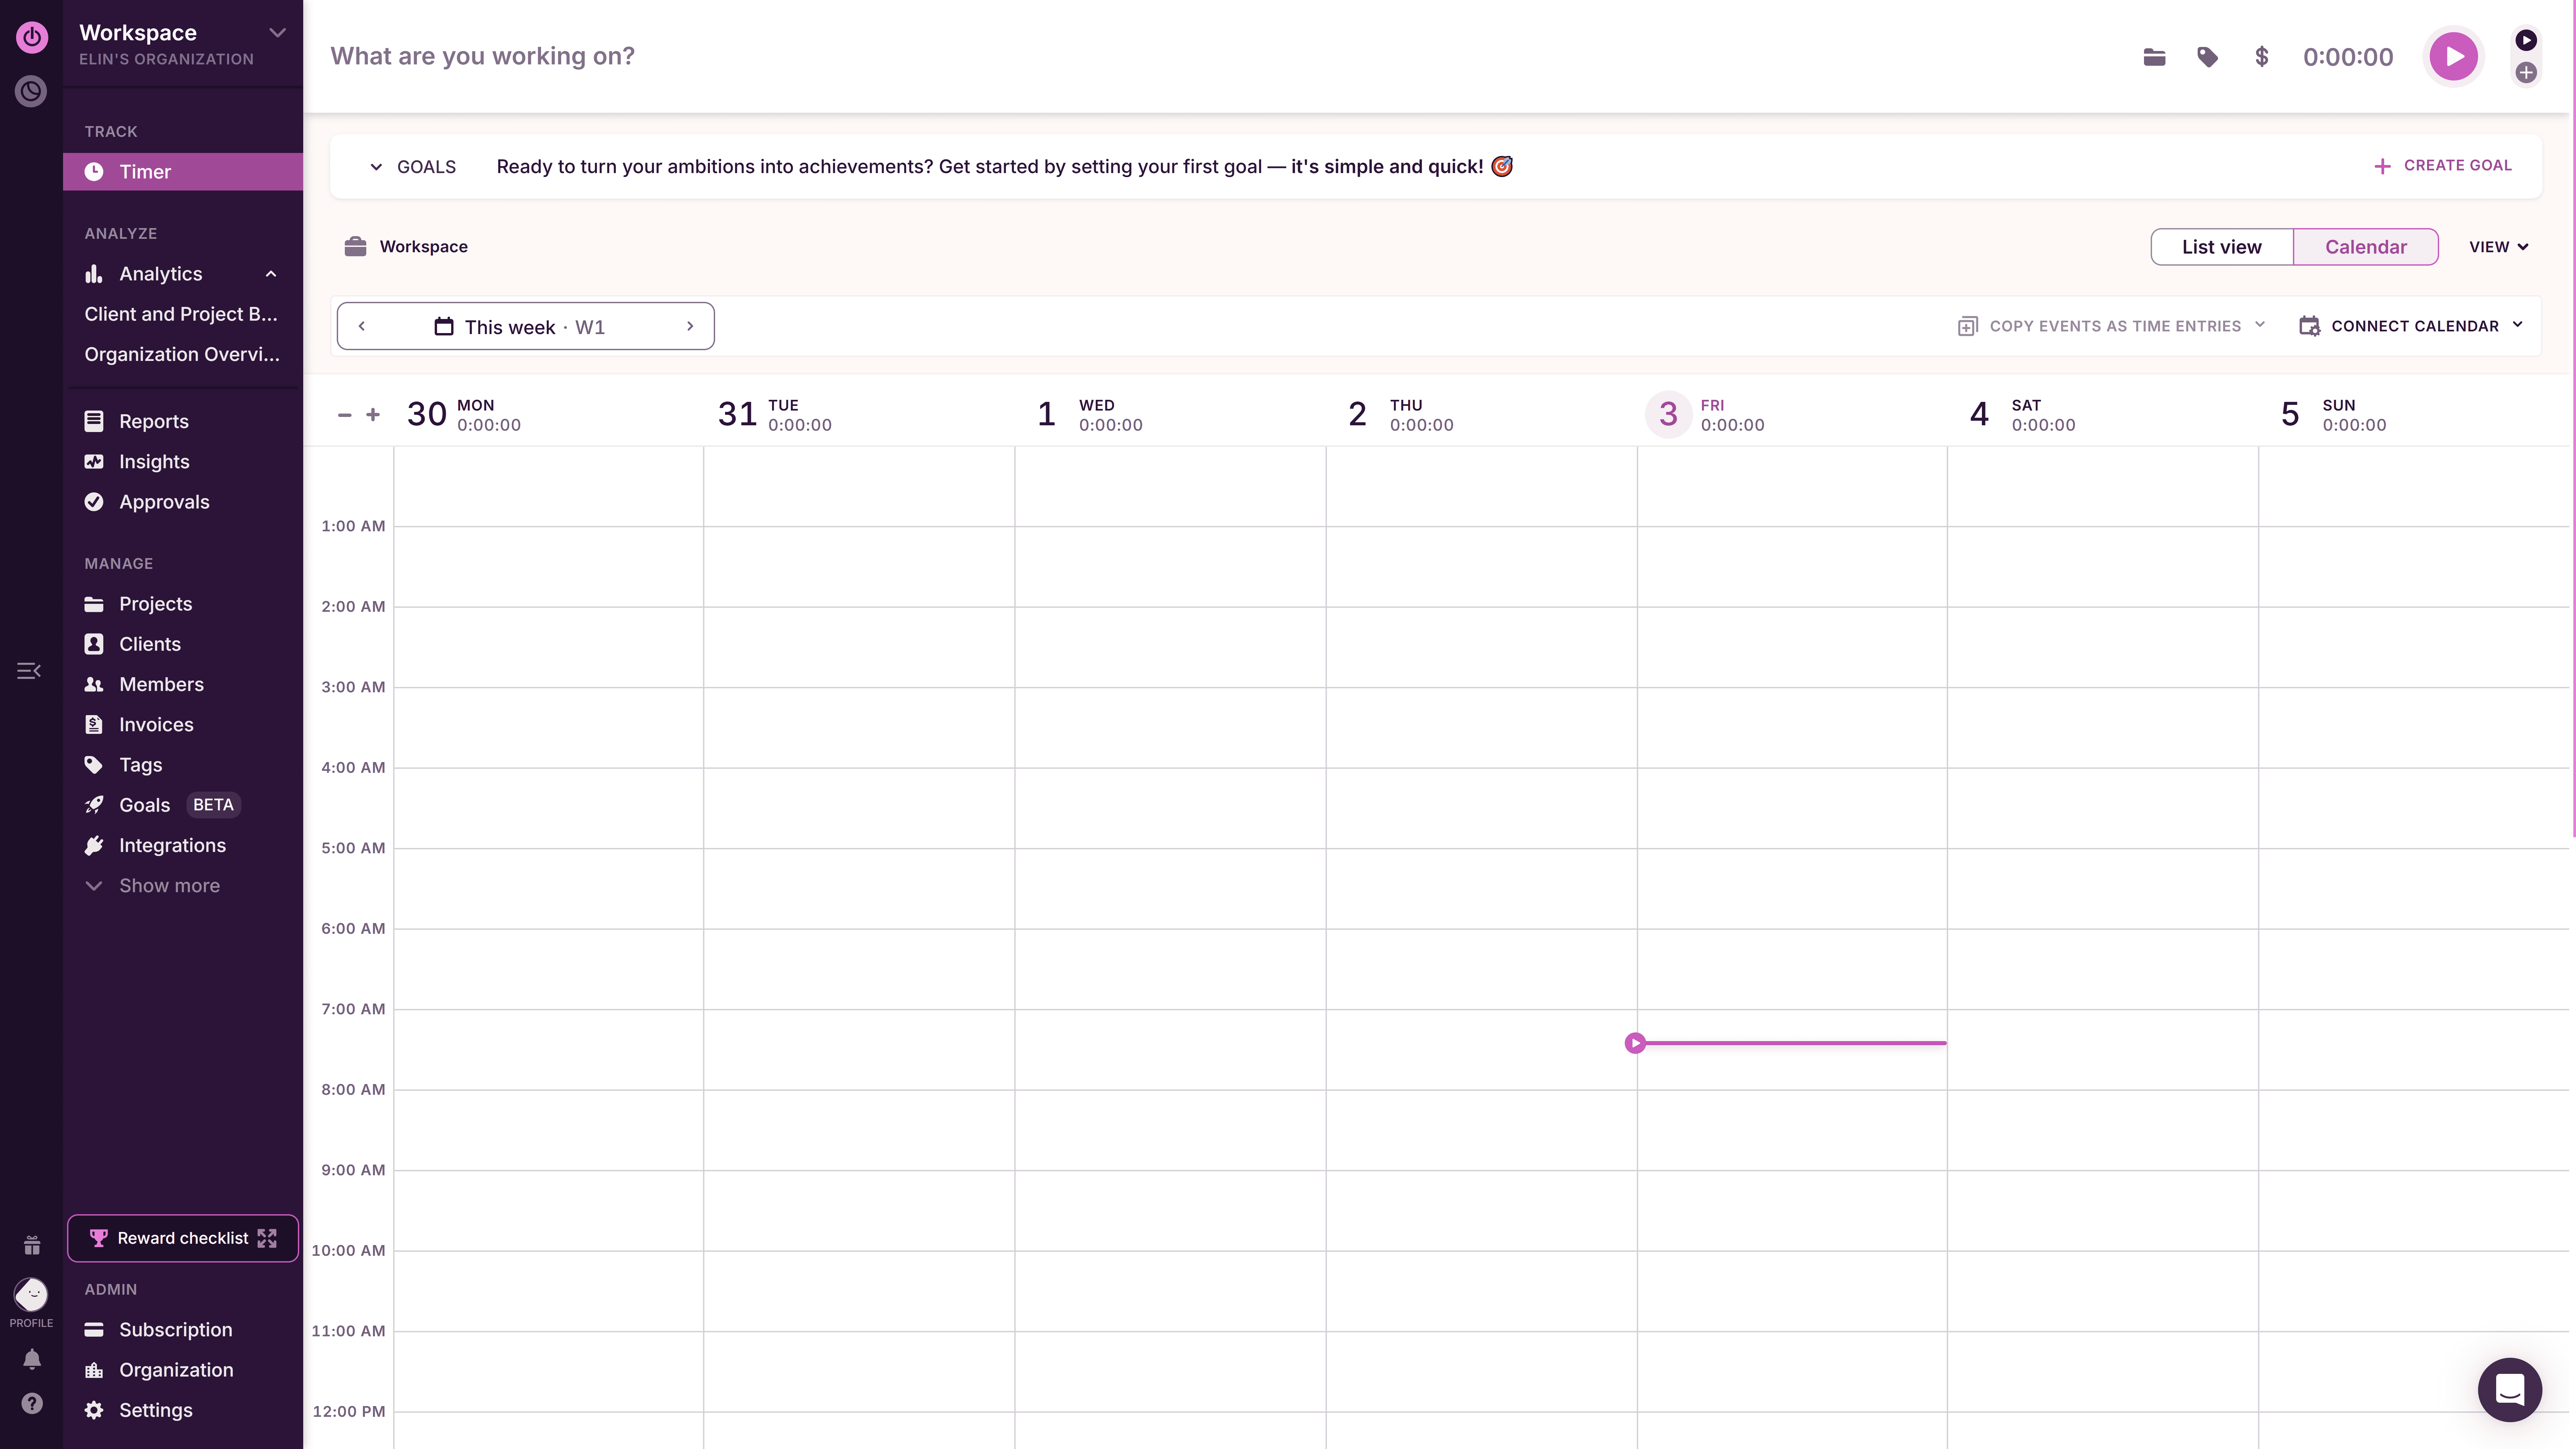Open the Timer page
Screen dimensions: 2576x1449
(x=183, y=172)
